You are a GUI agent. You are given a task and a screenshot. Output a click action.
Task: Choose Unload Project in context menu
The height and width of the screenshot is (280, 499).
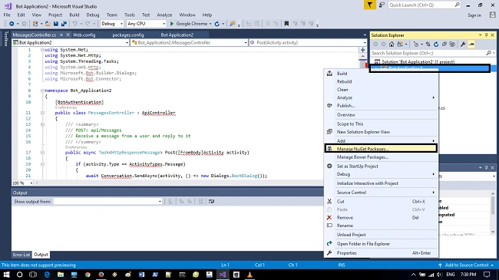click(381, 235)
